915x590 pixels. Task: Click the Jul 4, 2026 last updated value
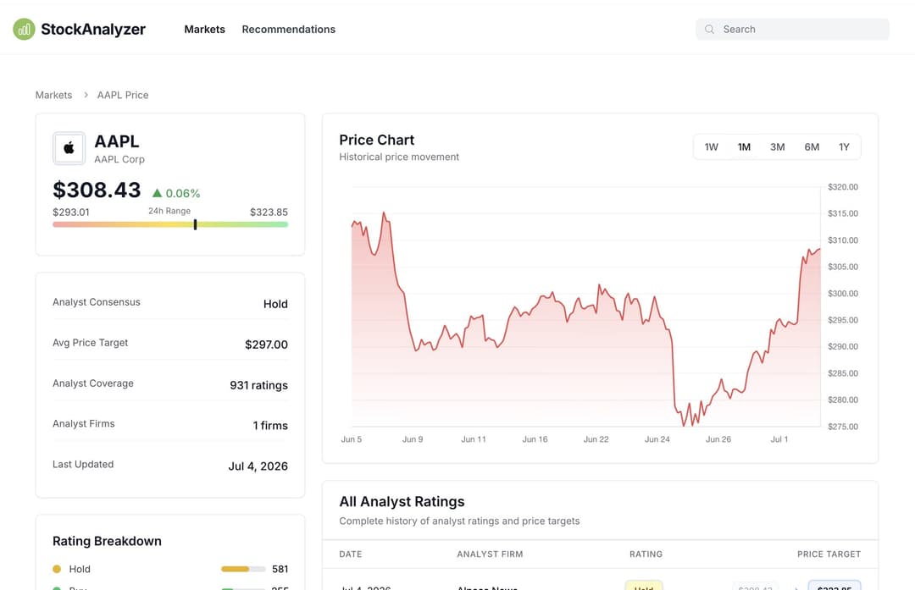(258, 466)
